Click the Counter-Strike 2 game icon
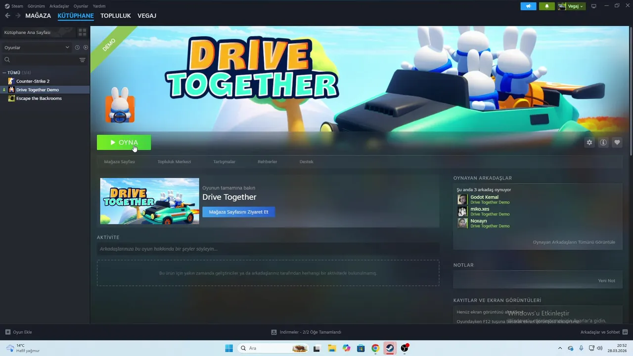 pos(11,81)
